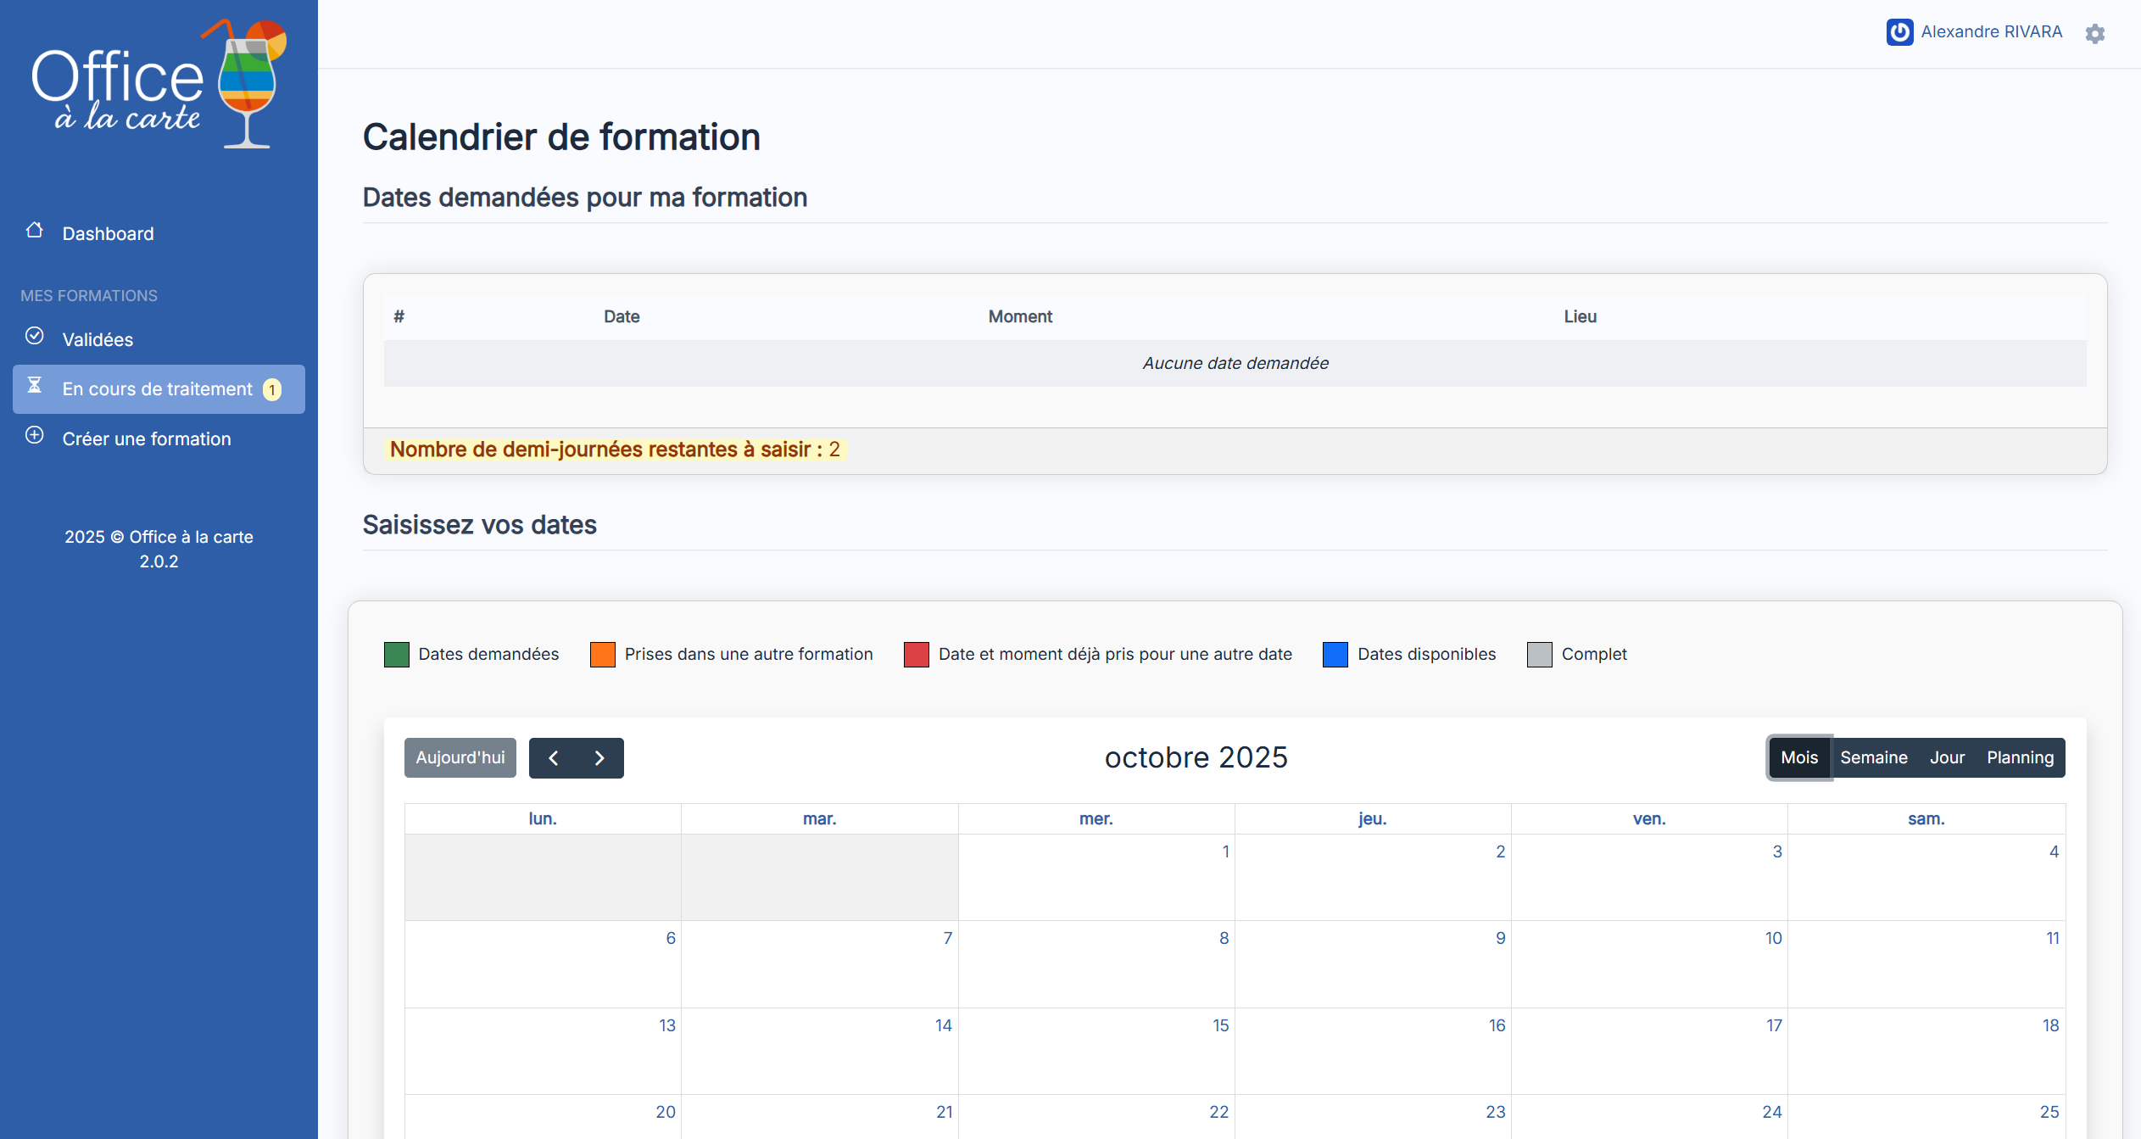Click the blue Dates disponibles swatch

1335,655
